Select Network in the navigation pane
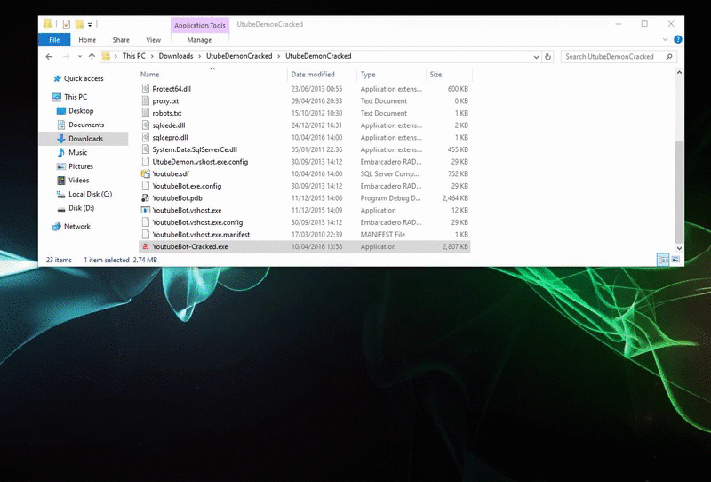Screen dimensions: 711x482 pos(76,227)
